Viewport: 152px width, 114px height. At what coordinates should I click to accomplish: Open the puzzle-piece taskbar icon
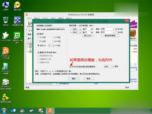(41, 110)
